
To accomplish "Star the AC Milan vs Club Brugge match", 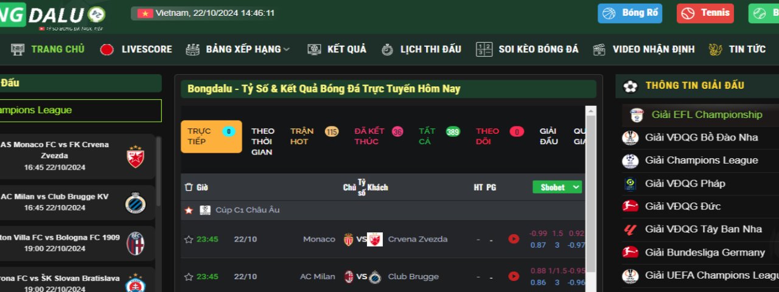I will [189, 277].
